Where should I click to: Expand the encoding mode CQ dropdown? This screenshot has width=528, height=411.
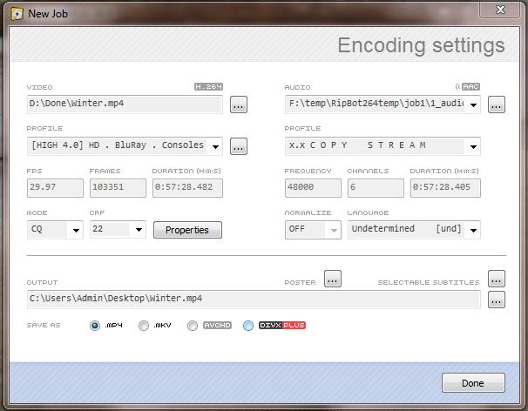75,230
